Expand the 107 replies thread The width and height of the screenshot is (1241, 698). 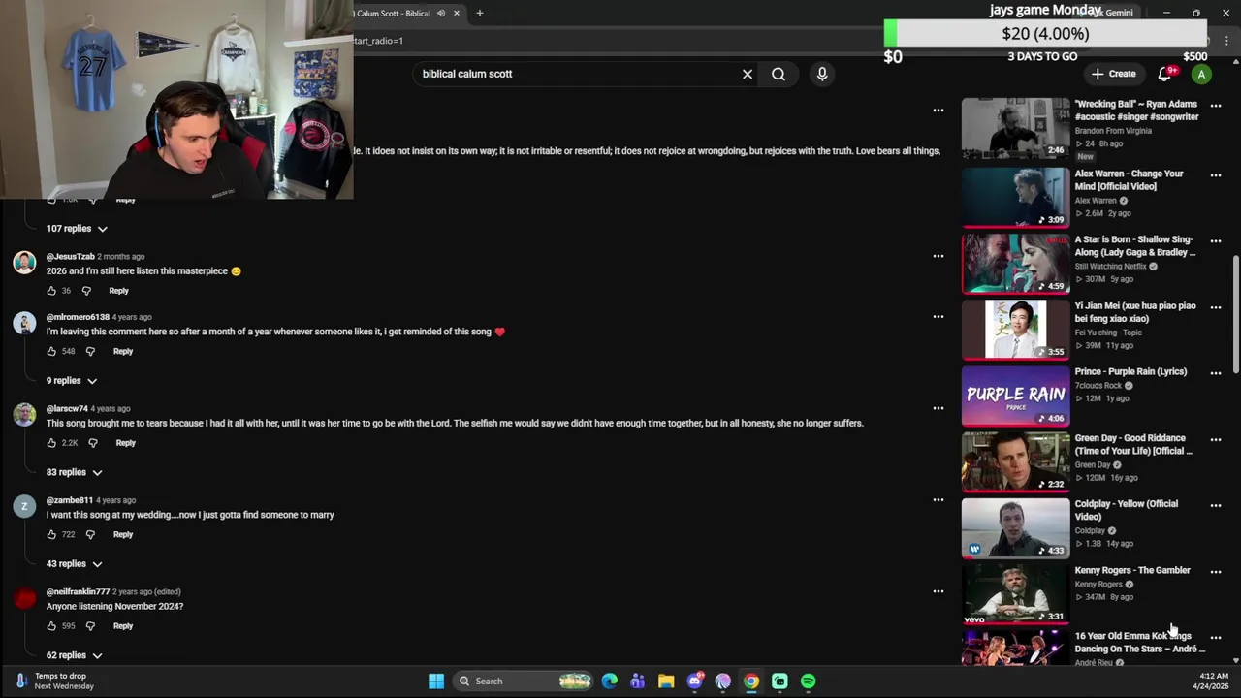point(77,229)
